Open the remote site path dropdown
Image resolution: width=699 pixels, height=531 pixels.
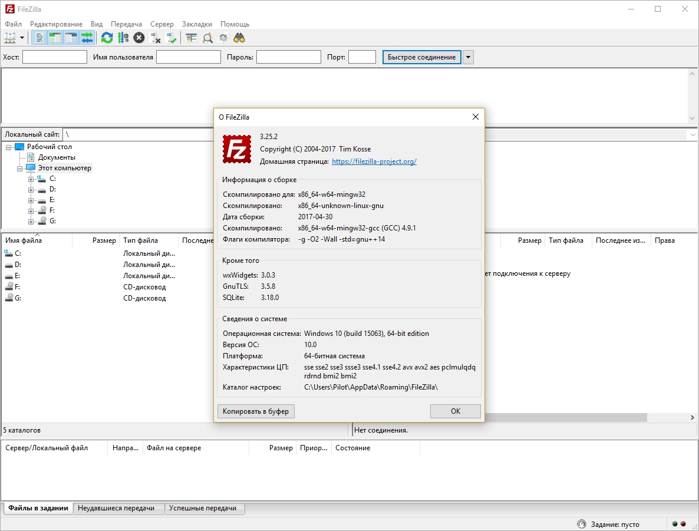point(693,134)
